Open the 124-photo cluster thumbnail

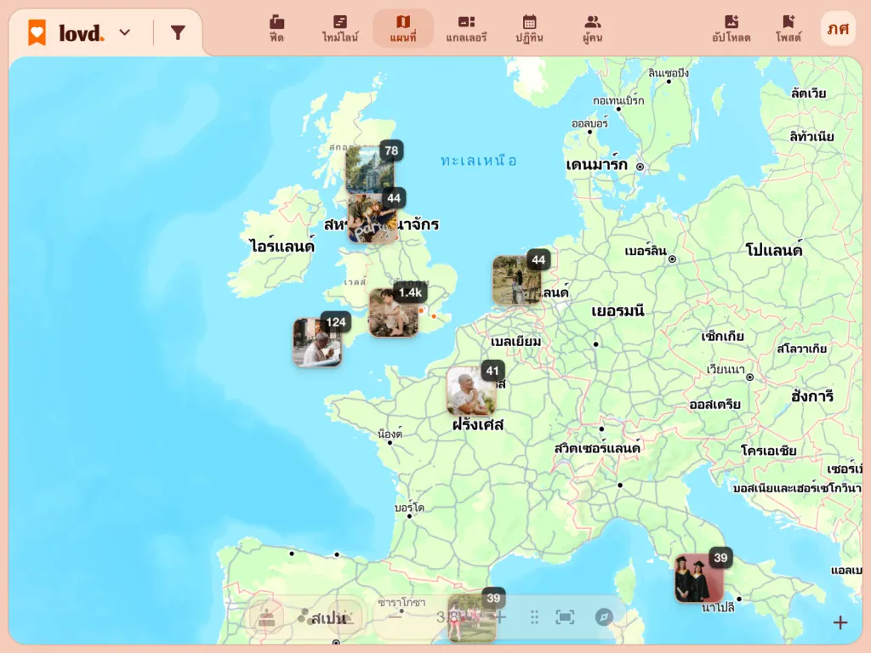(x=317, y=342)
